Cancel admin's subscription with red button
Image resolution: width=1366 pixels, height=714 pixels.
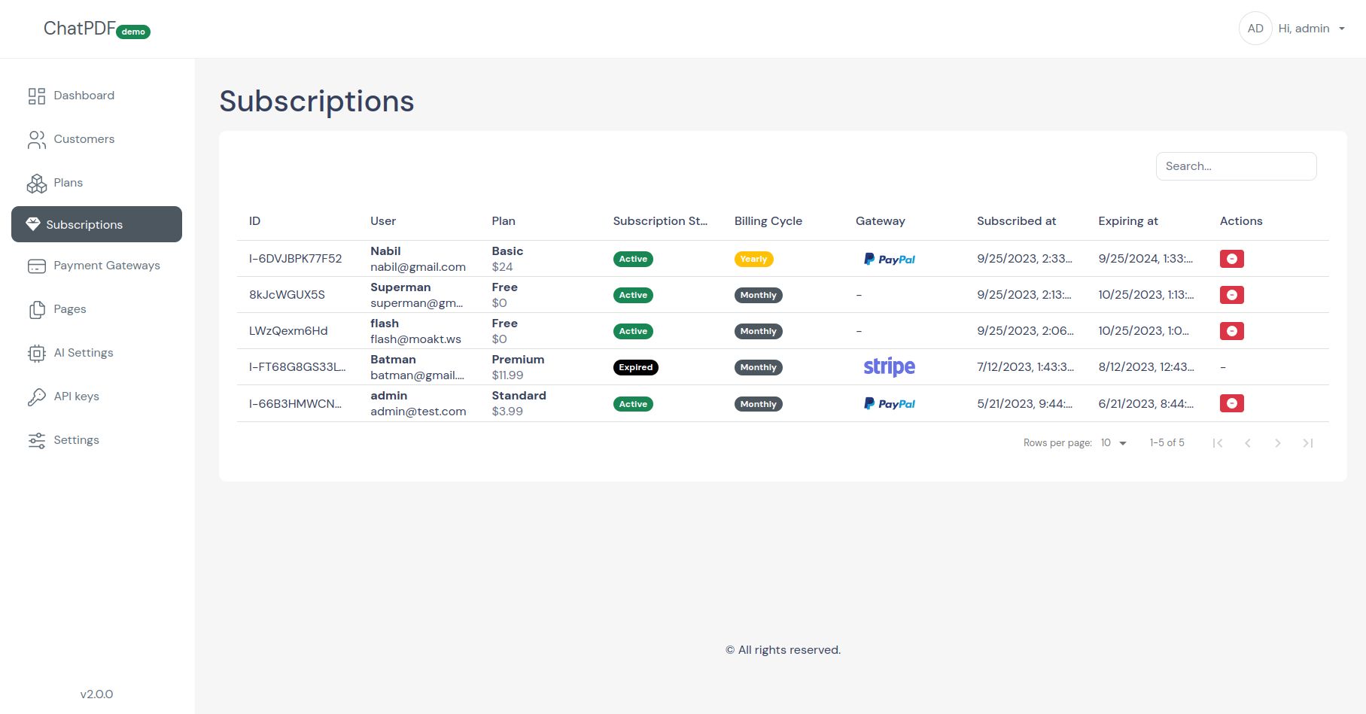point(1231,403)
